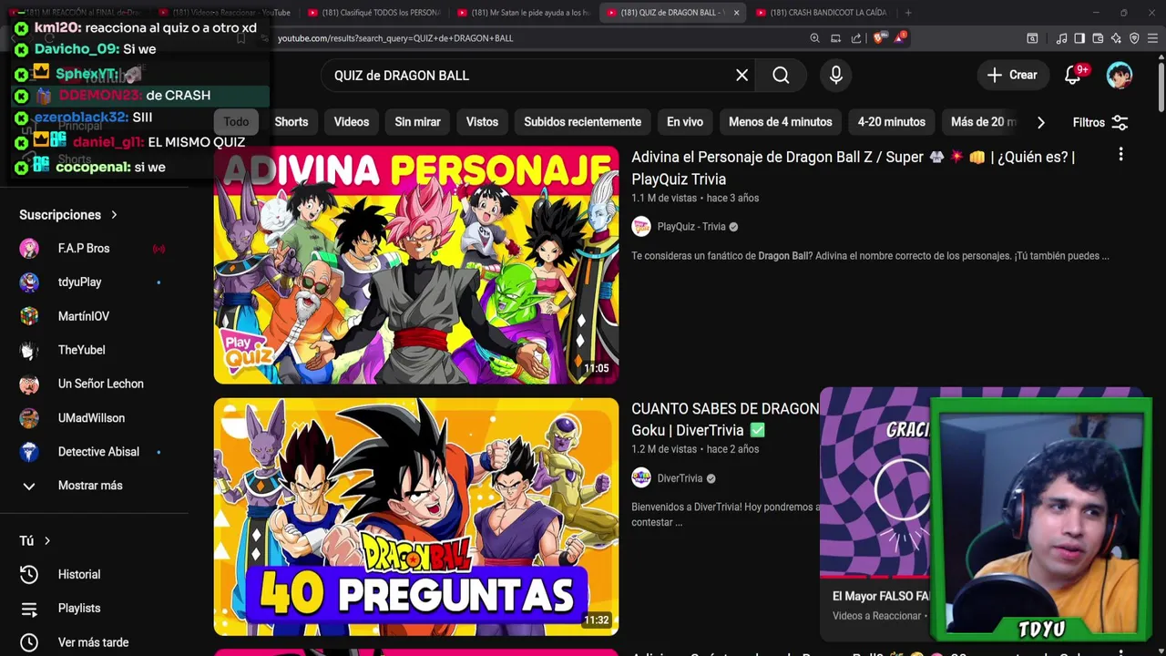
Task: Click the address bar URL
Action: [395, 38]
